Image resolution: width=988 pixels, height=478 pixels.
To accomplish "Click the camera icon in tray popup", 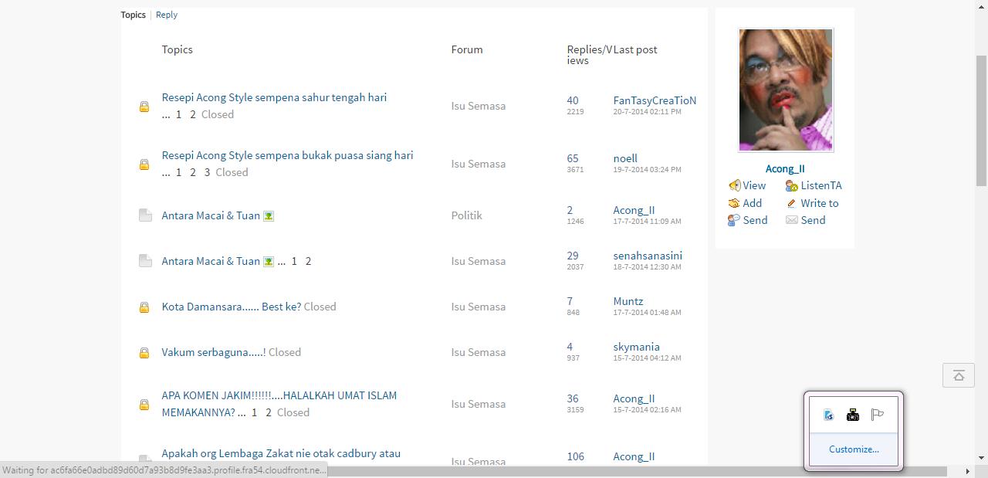I will point(853,415).
